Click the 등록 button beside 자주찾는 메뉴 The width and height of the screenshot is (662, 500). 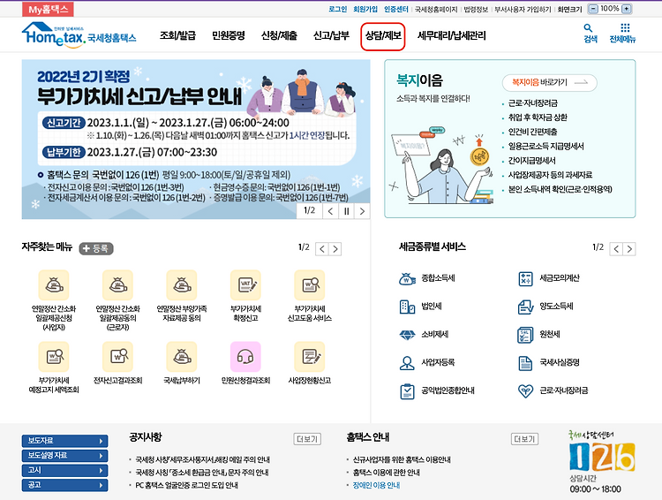point(96,248)
